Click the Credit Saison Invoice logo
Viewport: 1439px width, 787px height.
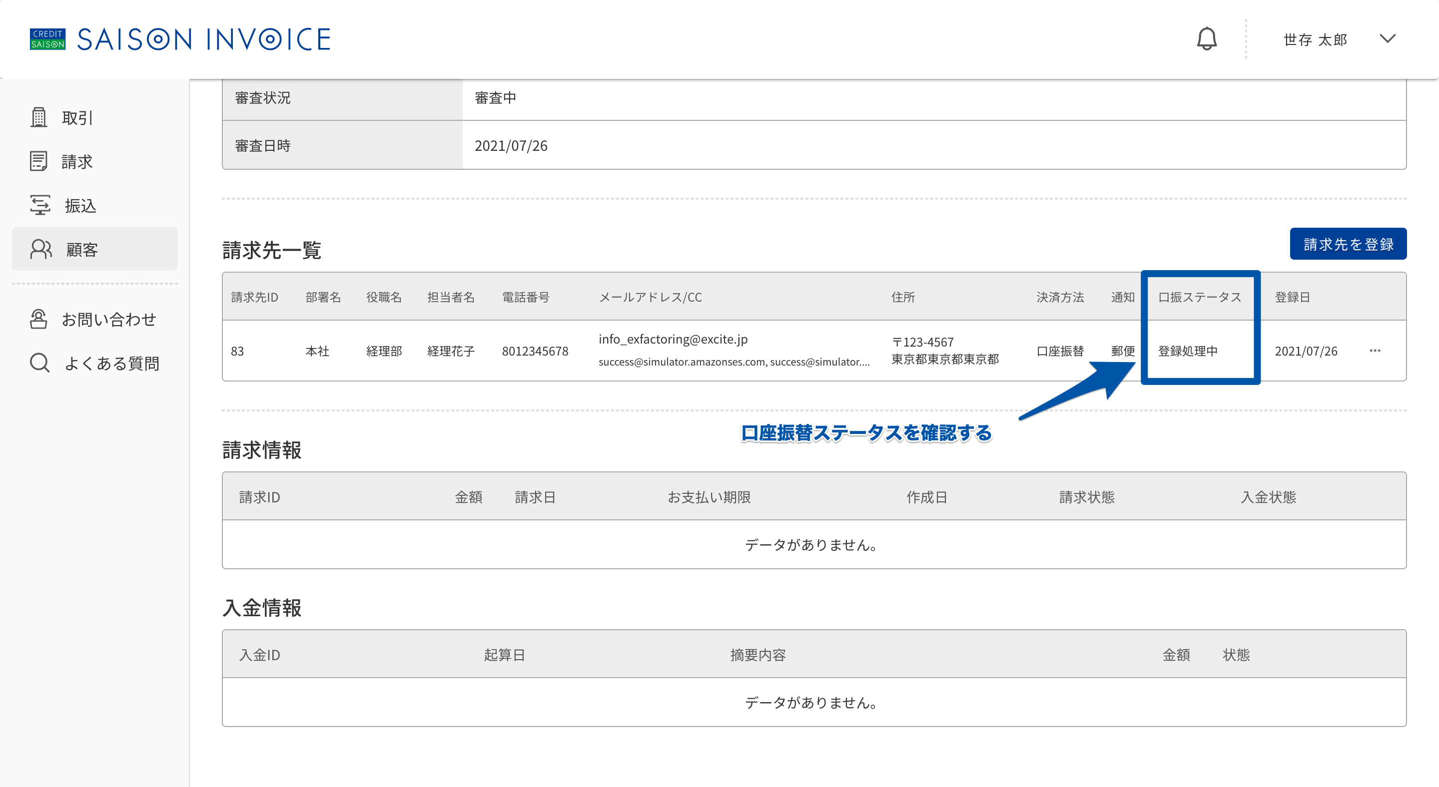pyautogui.click(x=180, y=39)
